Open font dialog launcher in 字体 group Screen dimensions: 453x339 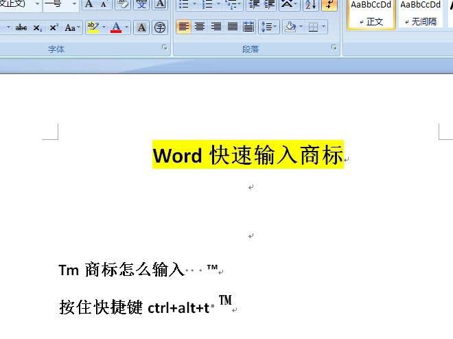165,47
